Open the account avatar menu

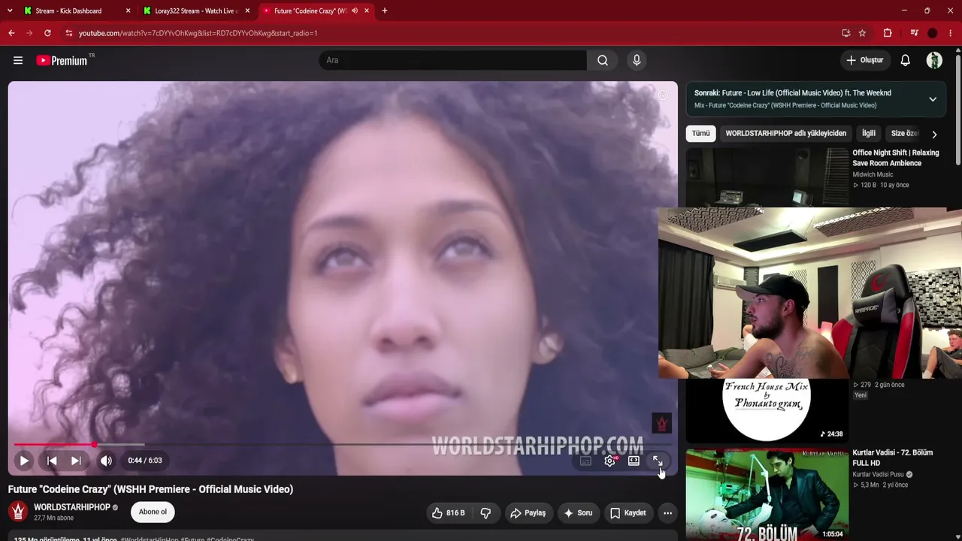click(934, 60)
